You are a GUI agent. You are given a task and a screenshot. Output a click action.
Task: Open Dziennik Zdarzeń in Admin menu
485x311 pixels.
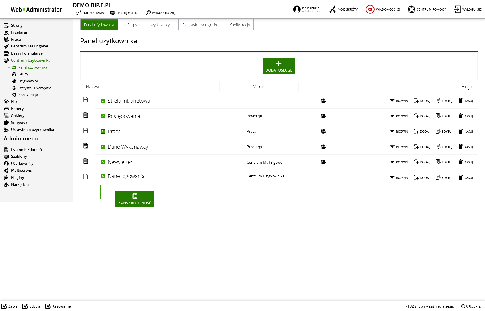coord(26,150)
